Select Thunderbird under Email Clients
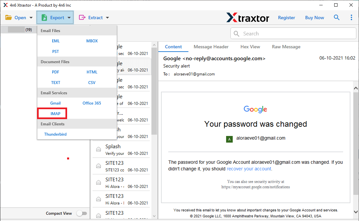This screenshot has height=221, width=359. pyautogui.click(x=56, y=134)
